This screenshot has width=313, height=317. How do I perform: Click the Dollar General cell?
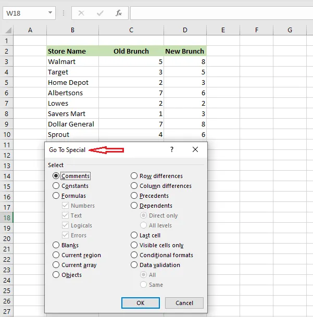pyautogui.click(x=72, y=124)
